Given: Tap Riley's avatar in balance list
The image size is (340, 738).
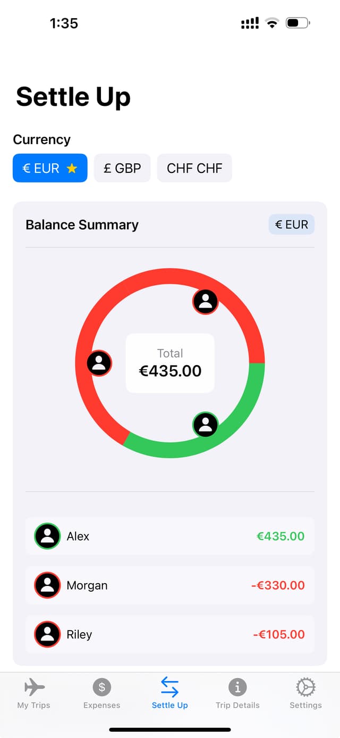Looking at the screenshot, I should [x=47, y=634].
